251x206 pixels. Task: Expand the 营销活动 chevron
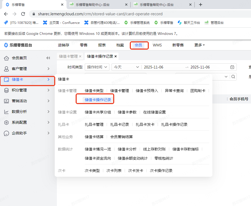coord(48,101)
